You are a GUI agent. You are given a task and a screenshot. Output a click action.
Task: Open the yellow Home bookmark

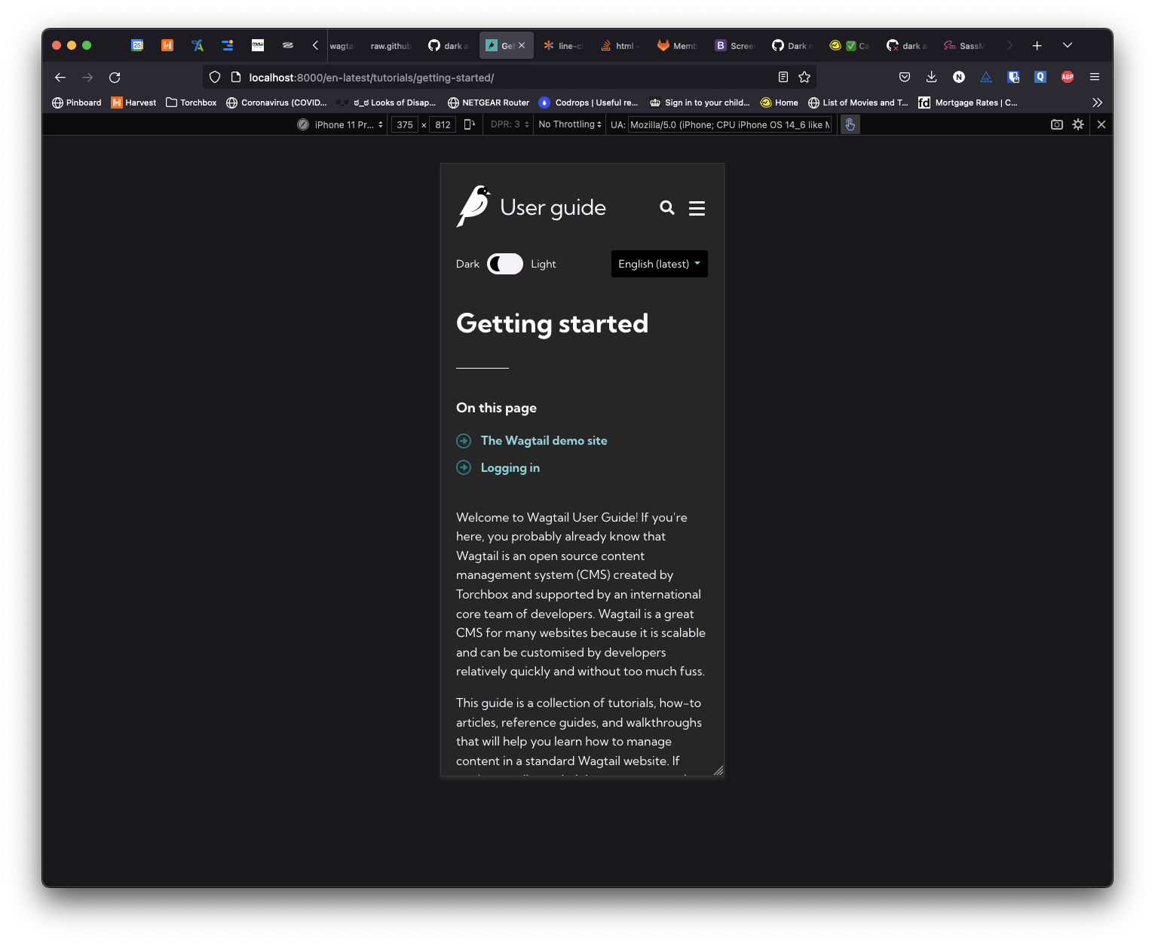[x=780, y=103]
